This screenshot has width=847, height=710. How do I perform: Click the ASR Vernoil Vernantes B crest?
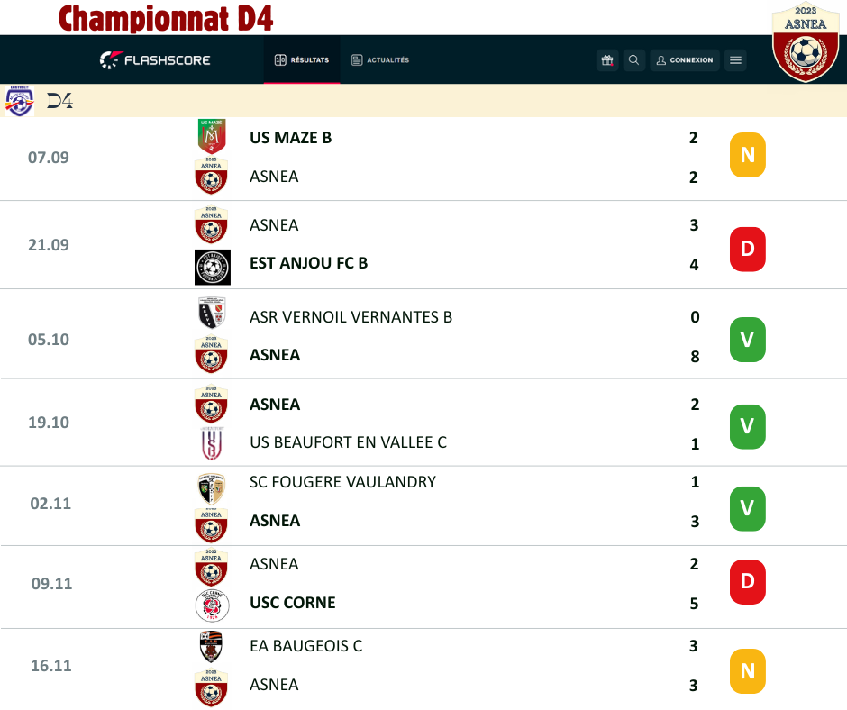[x=212, y=313]
